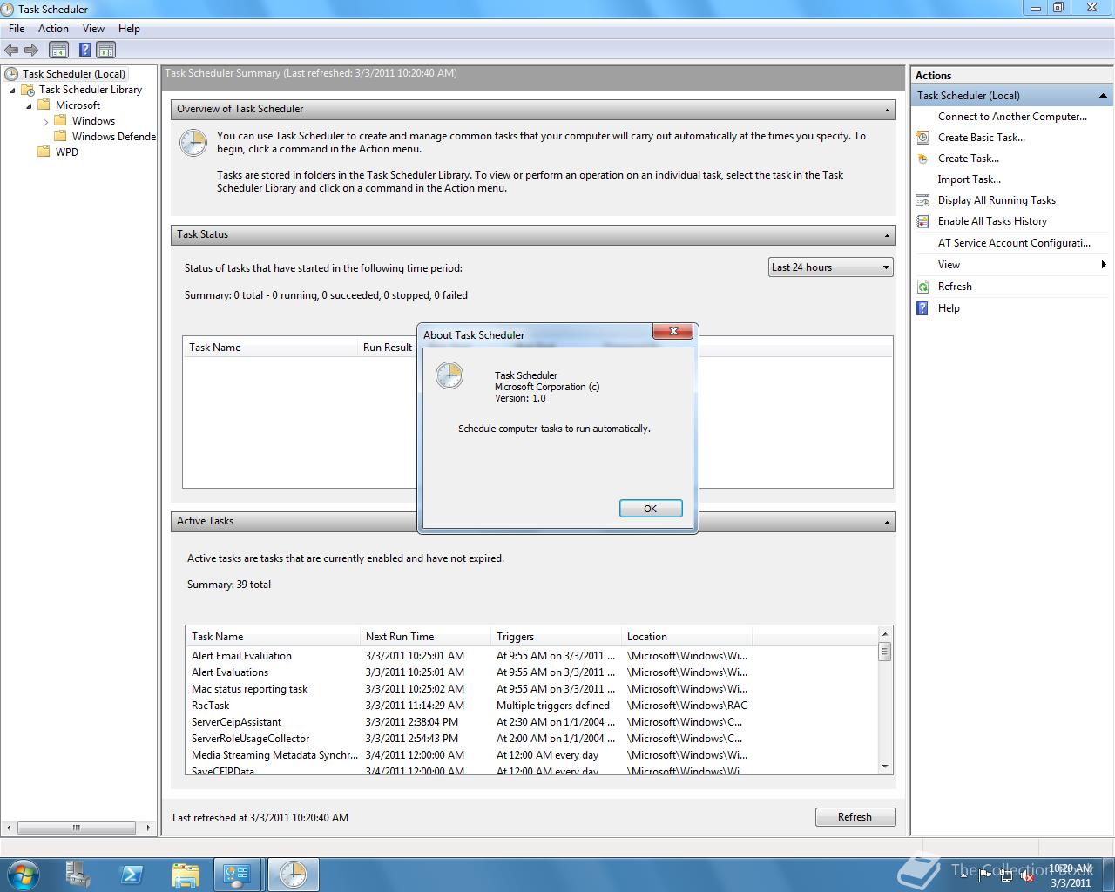The height and width of the screenshot is (892, 1115).
Task: Click the Task Scheduler taskbar icon
Action: pos(293,875)
